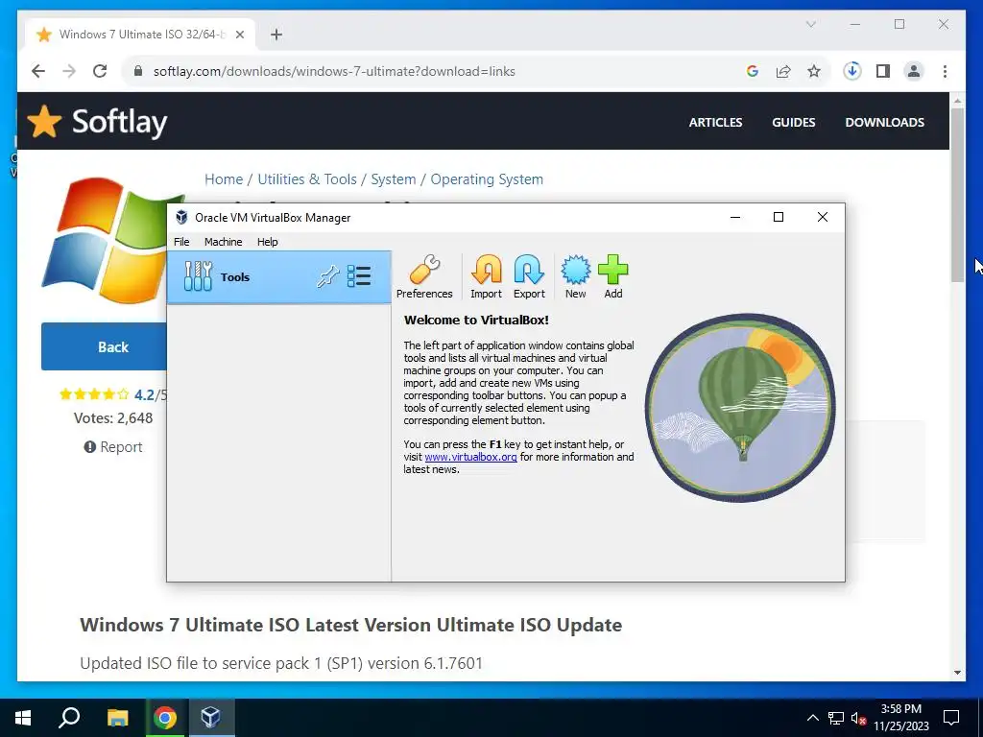Maximize the VirtualBox Manager window
Viewport: 983px width, 737px height.
[779, 217]
